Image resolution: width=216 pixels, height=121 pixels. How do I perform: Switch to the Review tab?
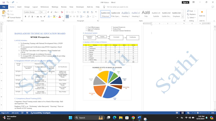64,7
